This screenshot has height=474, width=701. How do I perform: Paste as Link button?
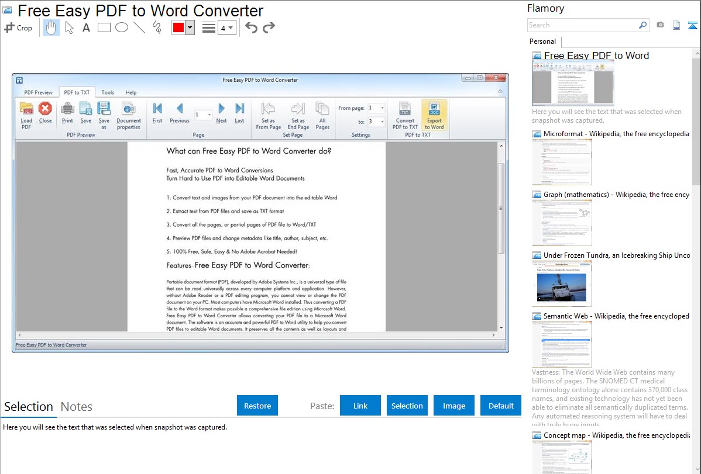pyautogui.click(x=360, y=406)
